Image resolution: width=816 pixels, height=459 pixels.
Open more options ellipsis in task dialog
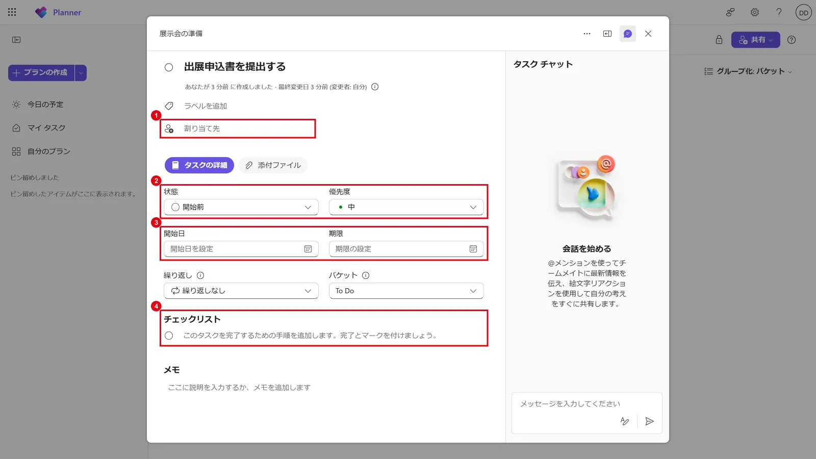pos(587,34)
